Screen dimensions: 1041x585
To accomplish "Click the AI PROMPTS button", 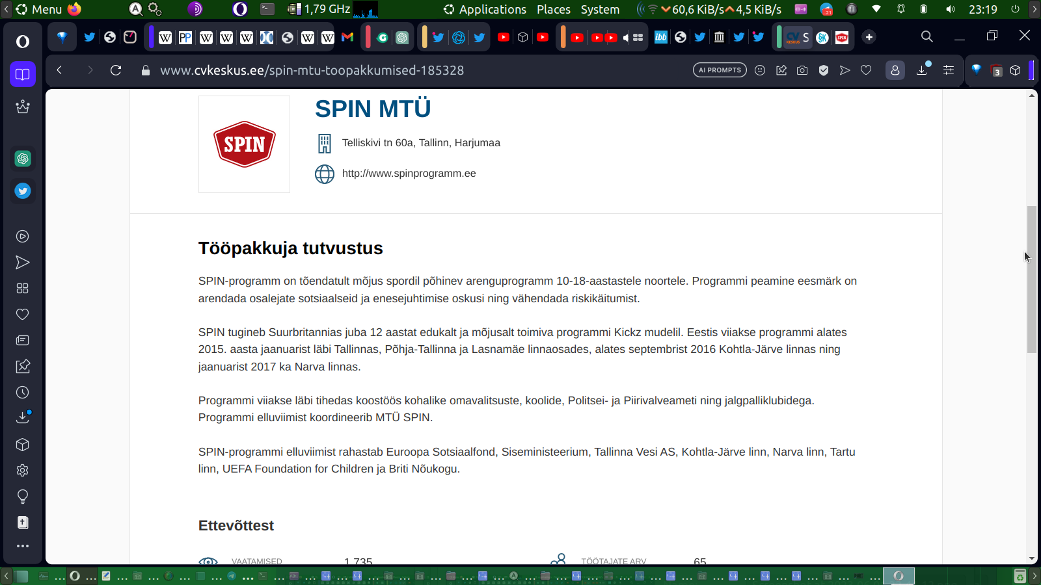I will pyautogui.click(x=720, y=70).
